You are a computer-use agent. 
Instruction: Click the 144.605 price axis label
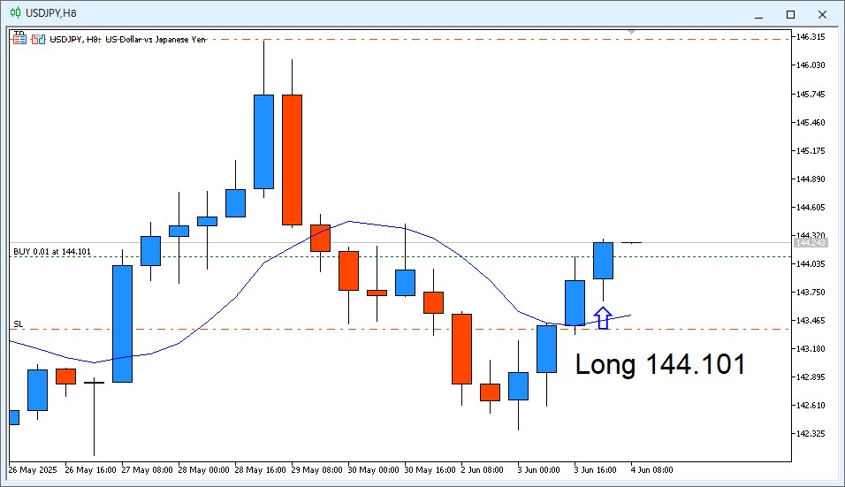point(811,208)
